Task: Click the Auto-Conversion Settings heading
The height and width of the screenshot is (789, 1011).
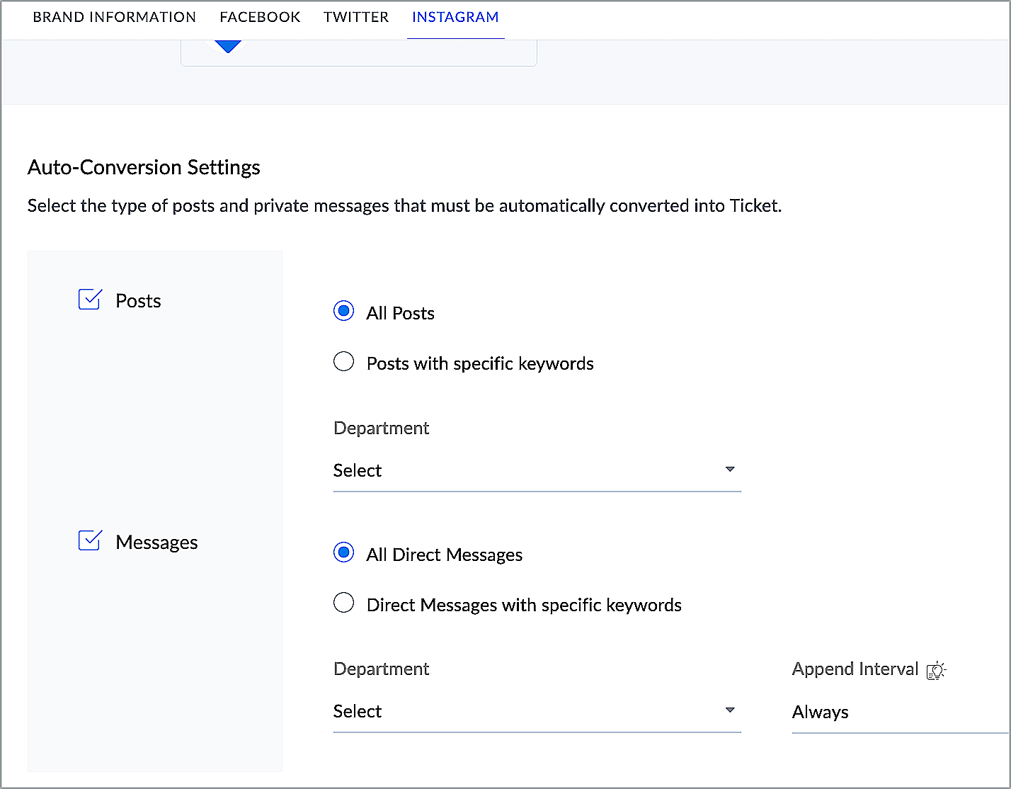Action: click(x=144, y=168)
